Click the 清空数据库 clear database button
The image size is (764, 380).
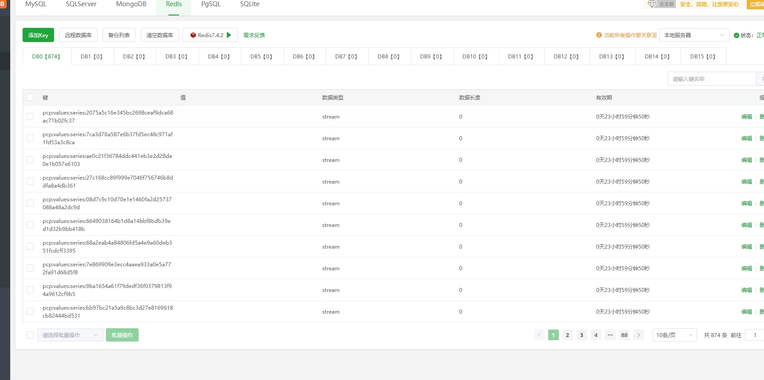coord(160,35)
